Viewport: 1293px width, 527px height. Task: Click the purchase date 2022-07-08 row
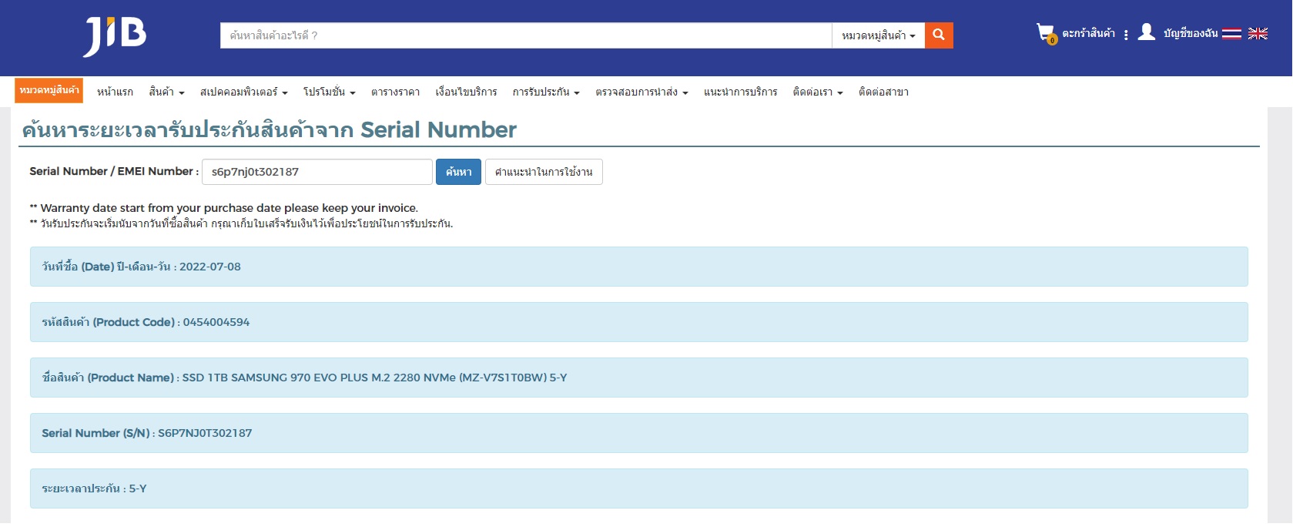pos(638,267)
